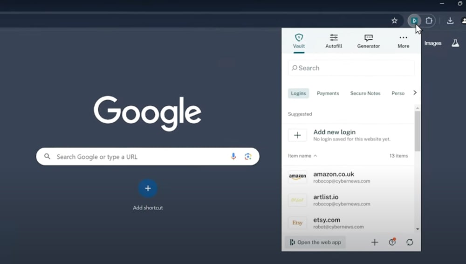
Task: Start voice search with microphone icon
Action: 233,157
